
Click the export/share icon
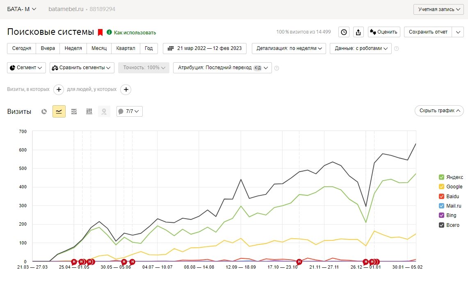358,32
